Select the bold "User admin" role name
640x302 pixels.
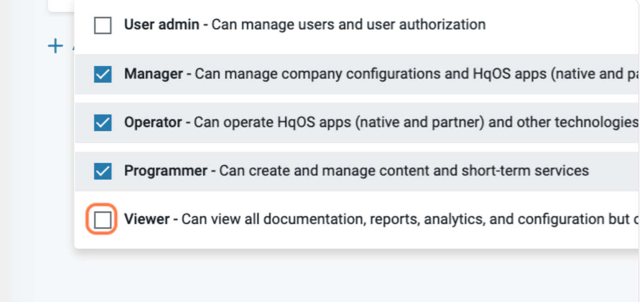pyautogui.click(x=161, y=25)
